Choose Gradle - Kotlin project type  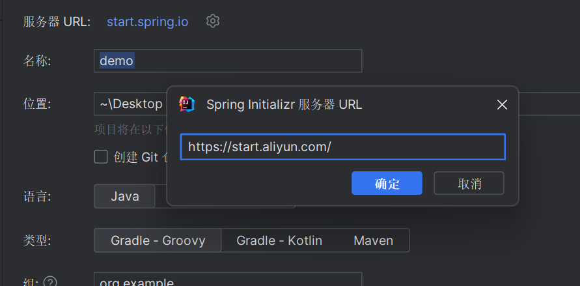(279, 240)
